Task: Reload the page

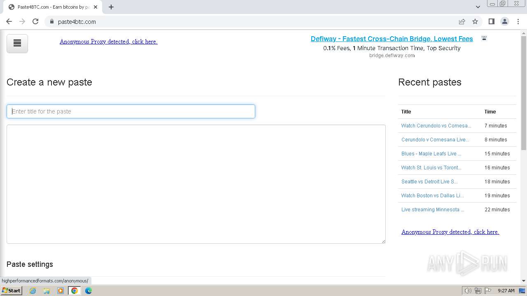Action: click(x=35, y=21)
